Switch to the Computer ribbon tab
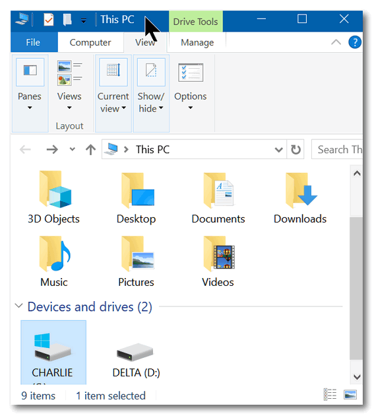The image size is (374, 416). (x=90, y=42)
